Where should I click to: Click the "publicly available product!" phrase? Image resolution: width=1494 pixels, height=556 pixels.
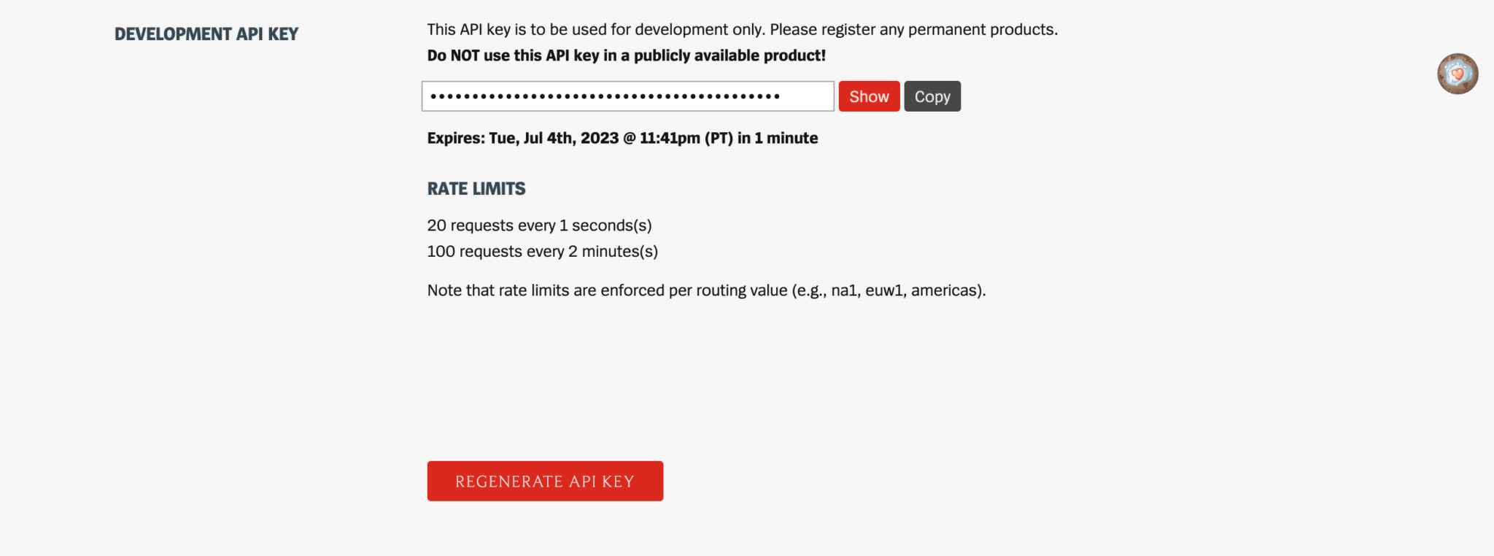[729, 55]
